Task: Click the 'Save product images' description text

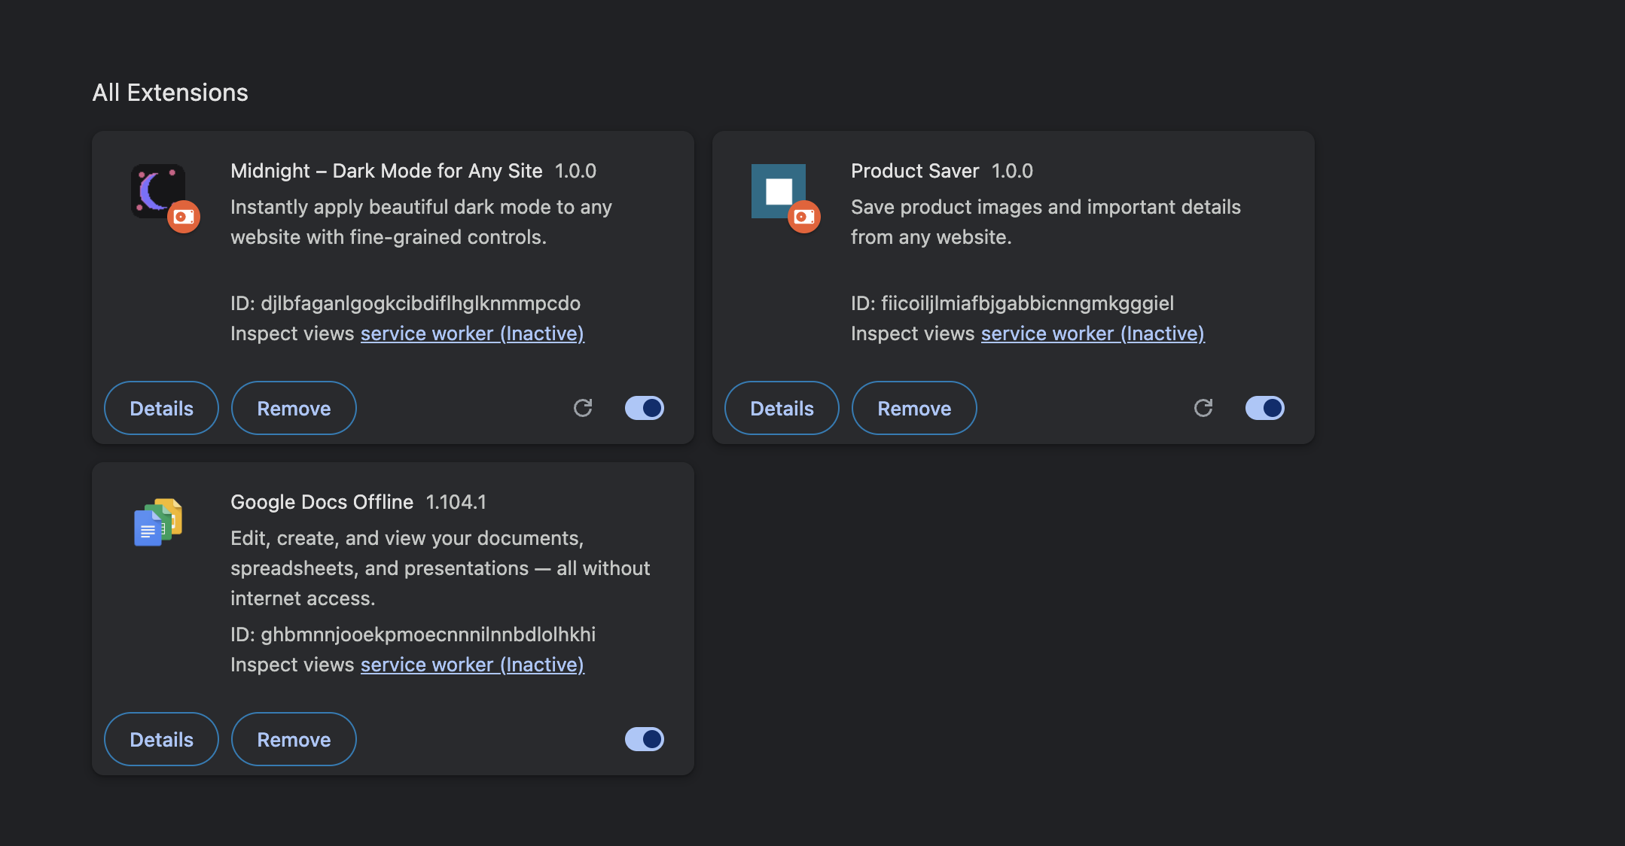Action: point(1046,222)
